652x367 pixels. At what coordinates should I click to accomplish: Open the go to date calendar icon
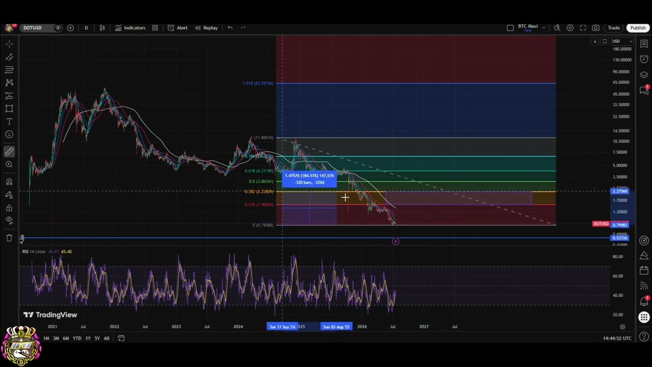pyautogui.click(x=121, y=338)
